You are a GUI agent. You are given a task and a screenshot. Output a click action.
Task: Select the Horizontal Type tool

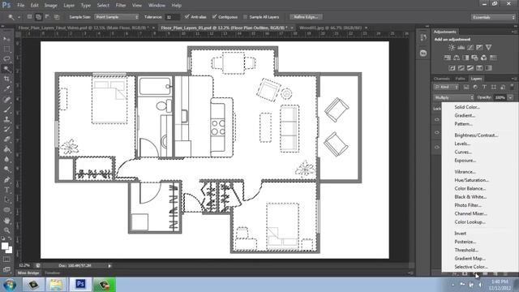pyautogui.click(x=6, y=190)
